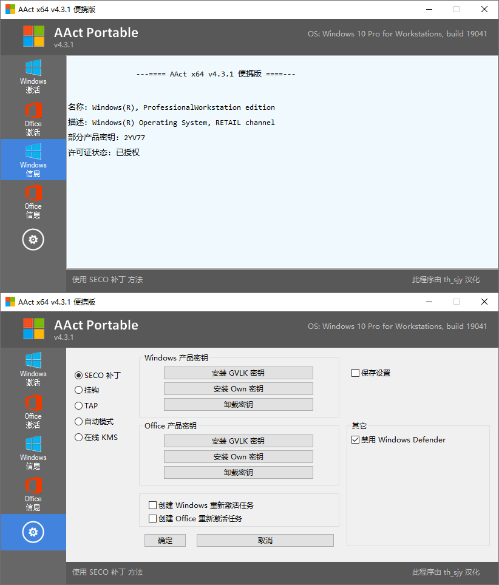499x585 pixels.
Task: Click the 描述 RETAIL channel line
Action: click(171, 123)
